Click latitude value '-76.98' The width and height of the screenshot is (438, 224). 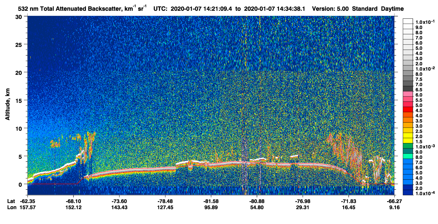pos(303,201)
